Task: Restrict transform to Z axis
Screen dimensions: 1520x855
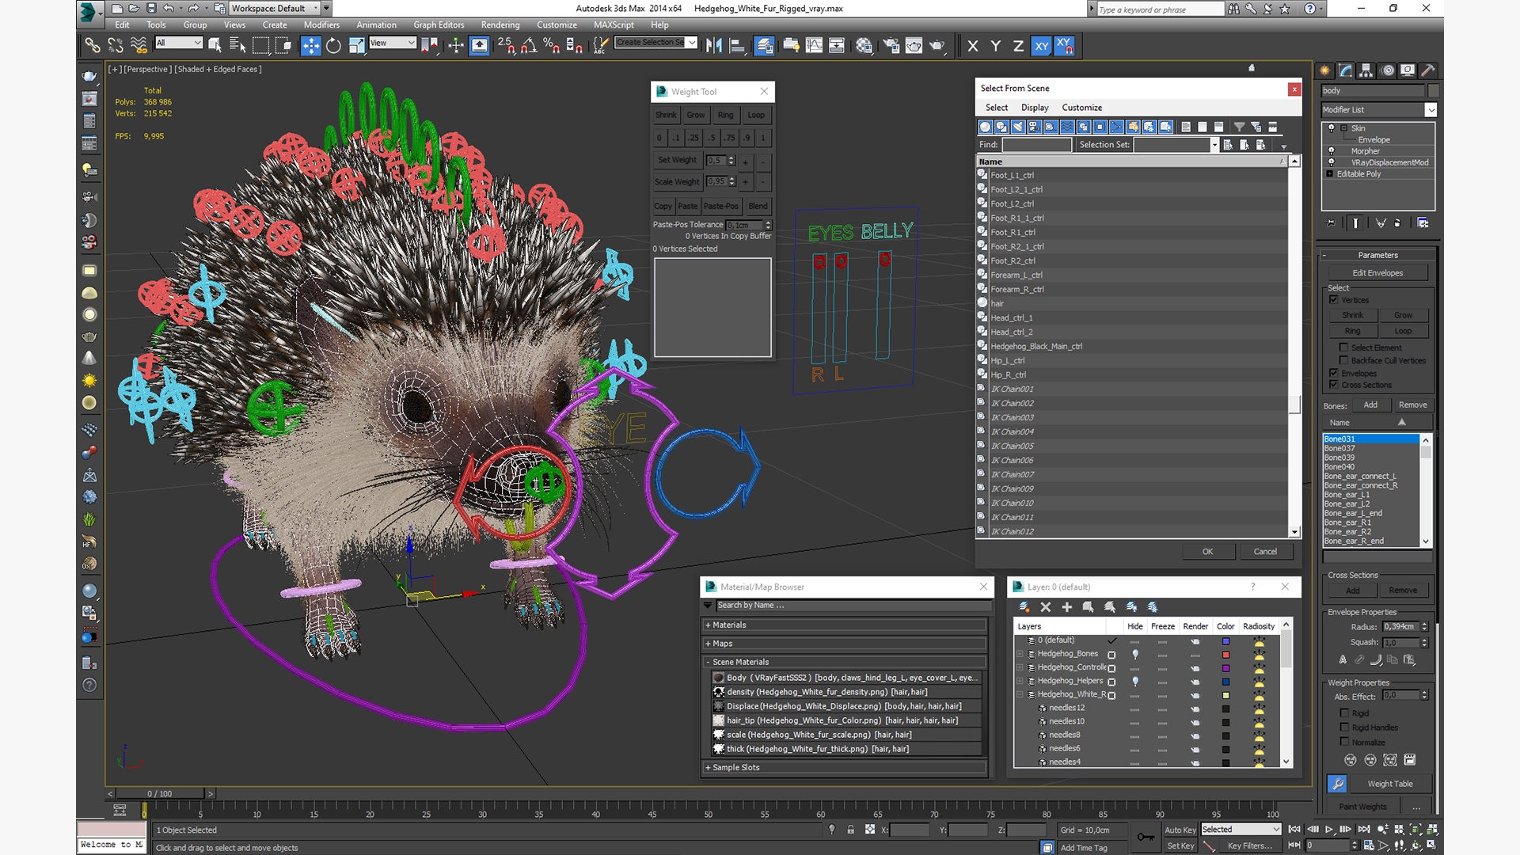Action: pos(1018,46)
